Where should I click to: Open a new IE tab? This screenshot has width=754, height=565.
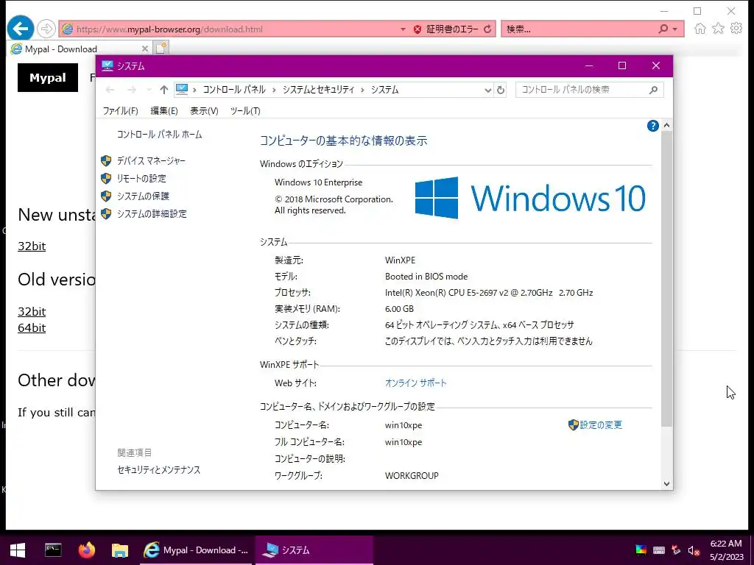point(161,48)
